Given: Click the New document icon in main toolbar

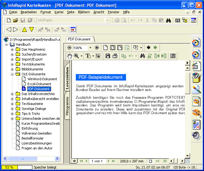Looking at the screenshot, I should tap(9, 20).
